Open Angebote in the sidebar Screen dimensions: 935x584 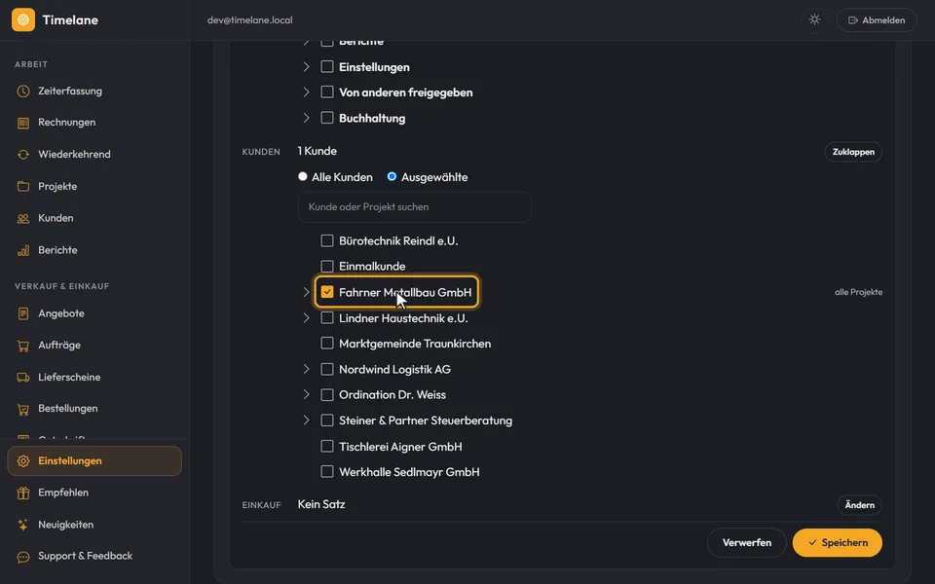tap(94, 313)
